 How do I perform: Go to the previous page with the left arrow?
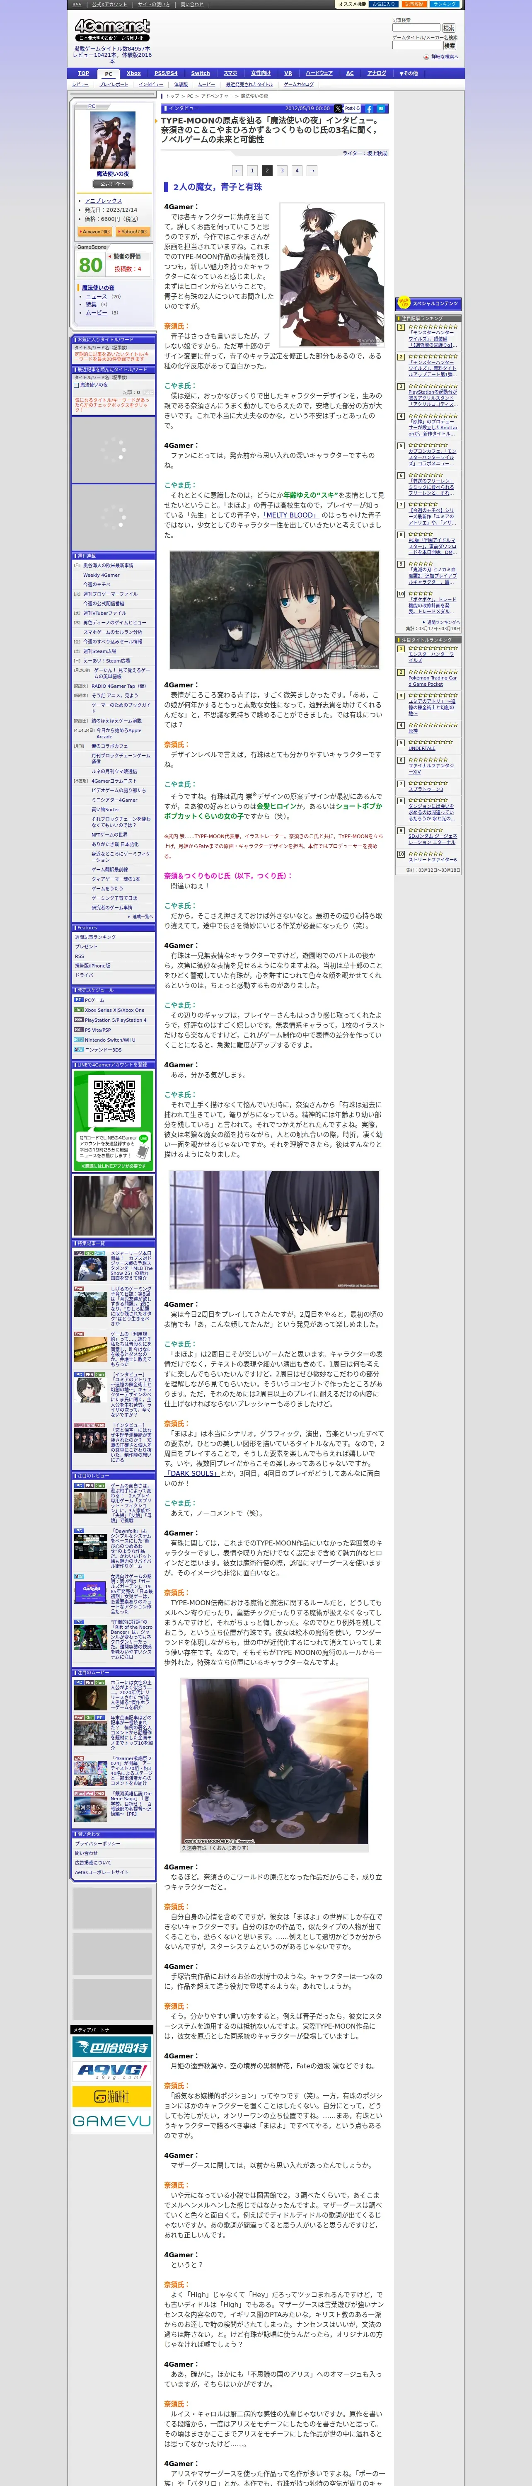pos(237,171)
